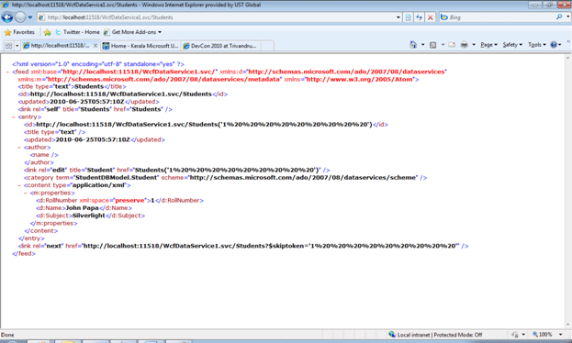572x343 pixels.
Task: Collapse the author element
Action: tap(19, 148)
